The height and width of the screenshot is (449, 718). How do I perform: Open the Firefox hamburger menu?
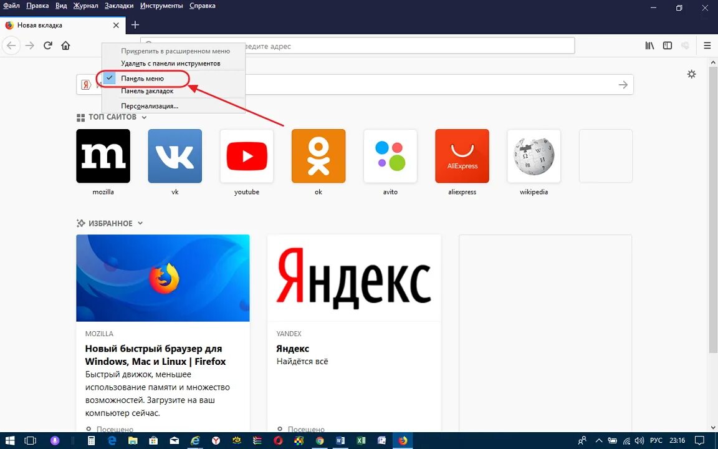(x=707, y=46)
